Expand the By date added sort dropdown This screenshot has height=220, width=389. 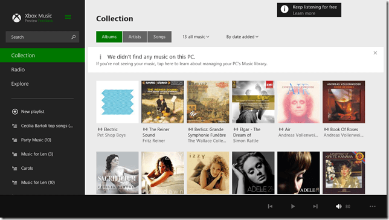(x=242, y=37)
